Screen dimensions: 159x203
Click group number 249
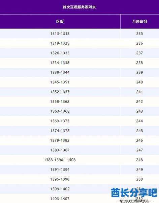139,170
